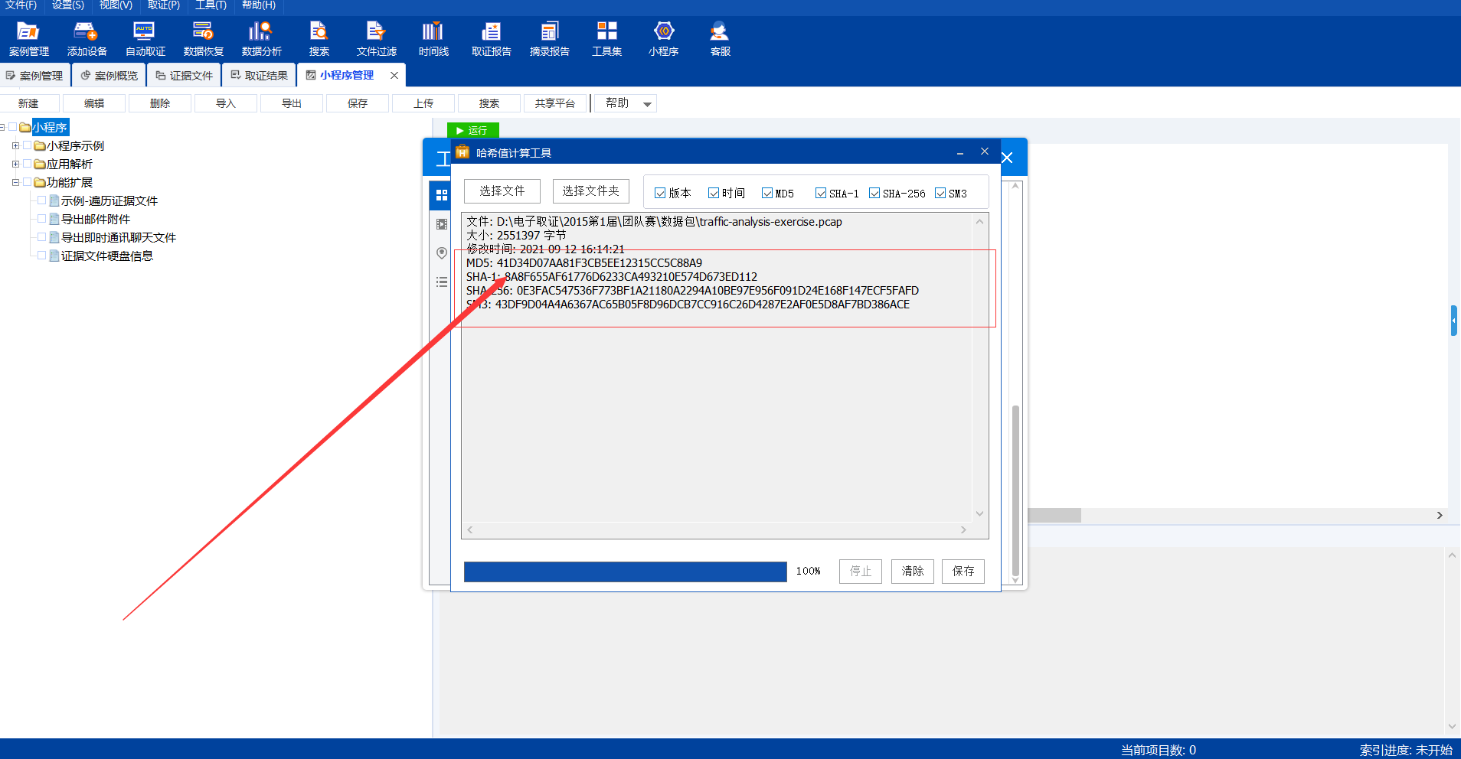The image size is (1461, 759).
Task: Open the 小程序 toolbar icon
Action: click(x=663, y=39)
